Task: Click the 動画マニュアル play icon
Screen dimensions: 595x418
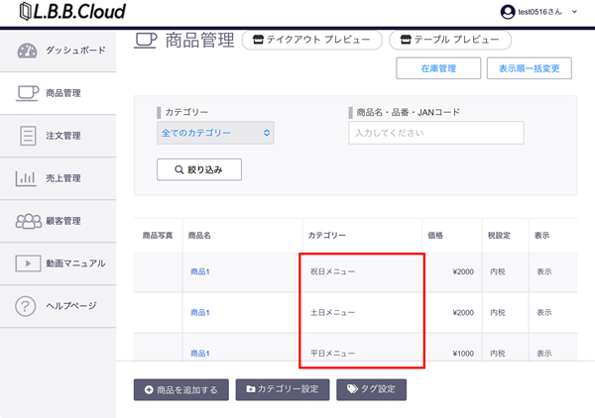Action: pos(27,263)
